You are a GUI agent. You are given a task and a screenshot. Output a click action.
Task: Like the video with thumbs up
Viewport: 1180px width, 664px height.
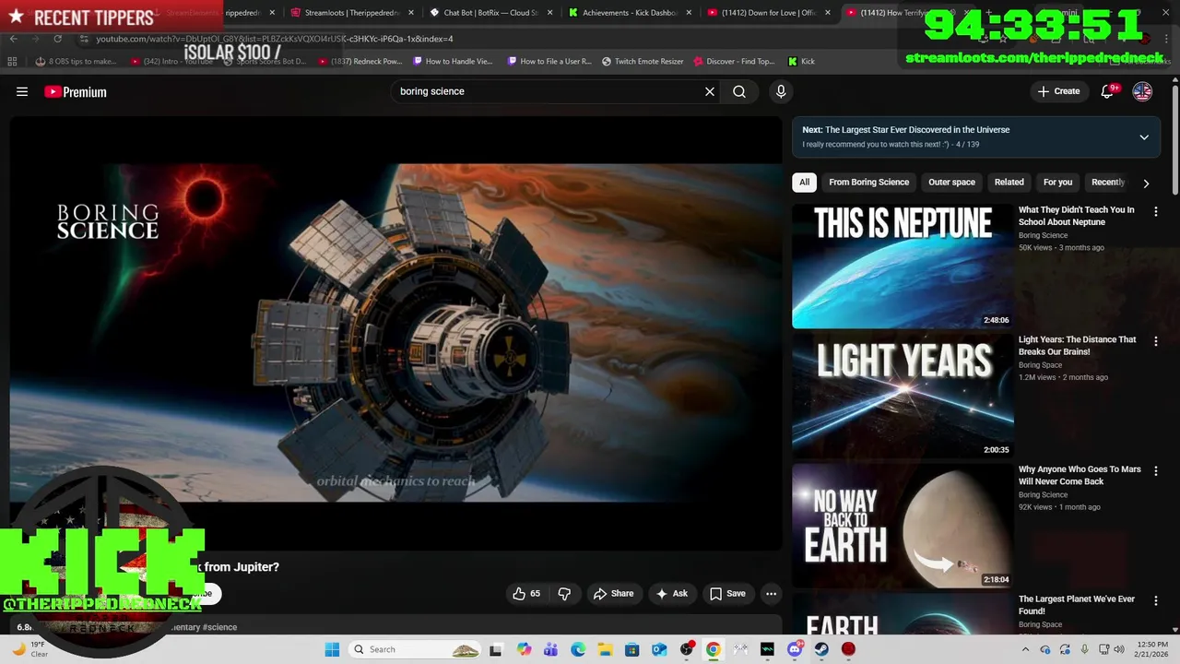click(527, 594)
